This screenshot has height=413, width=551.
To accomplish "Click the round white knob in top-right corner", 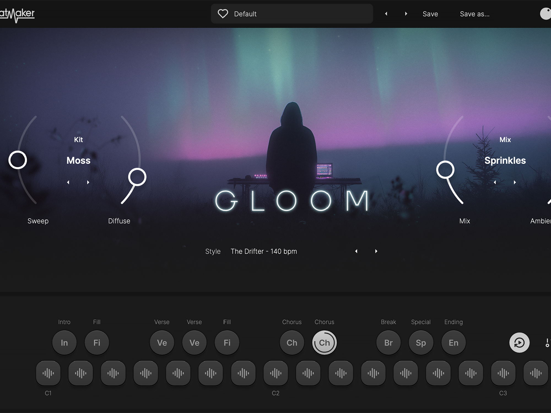I will 546,14.
